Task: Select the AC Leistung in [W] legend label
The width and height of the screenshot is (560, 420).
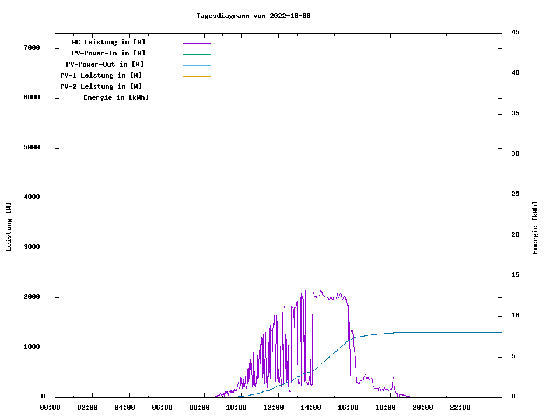Action: tap(108, 42)
